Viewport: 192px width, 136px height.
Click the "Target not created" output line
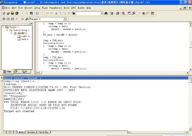[x=19, y=111]
